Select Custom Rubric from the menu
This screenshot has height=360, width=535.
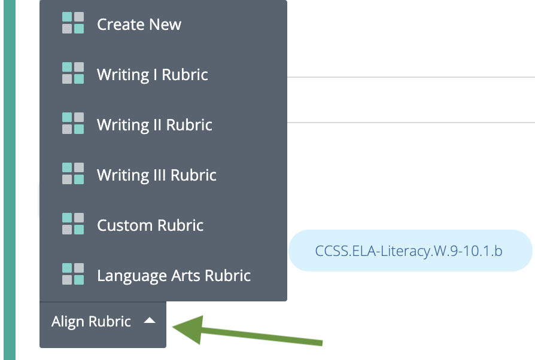click(150, 225)
